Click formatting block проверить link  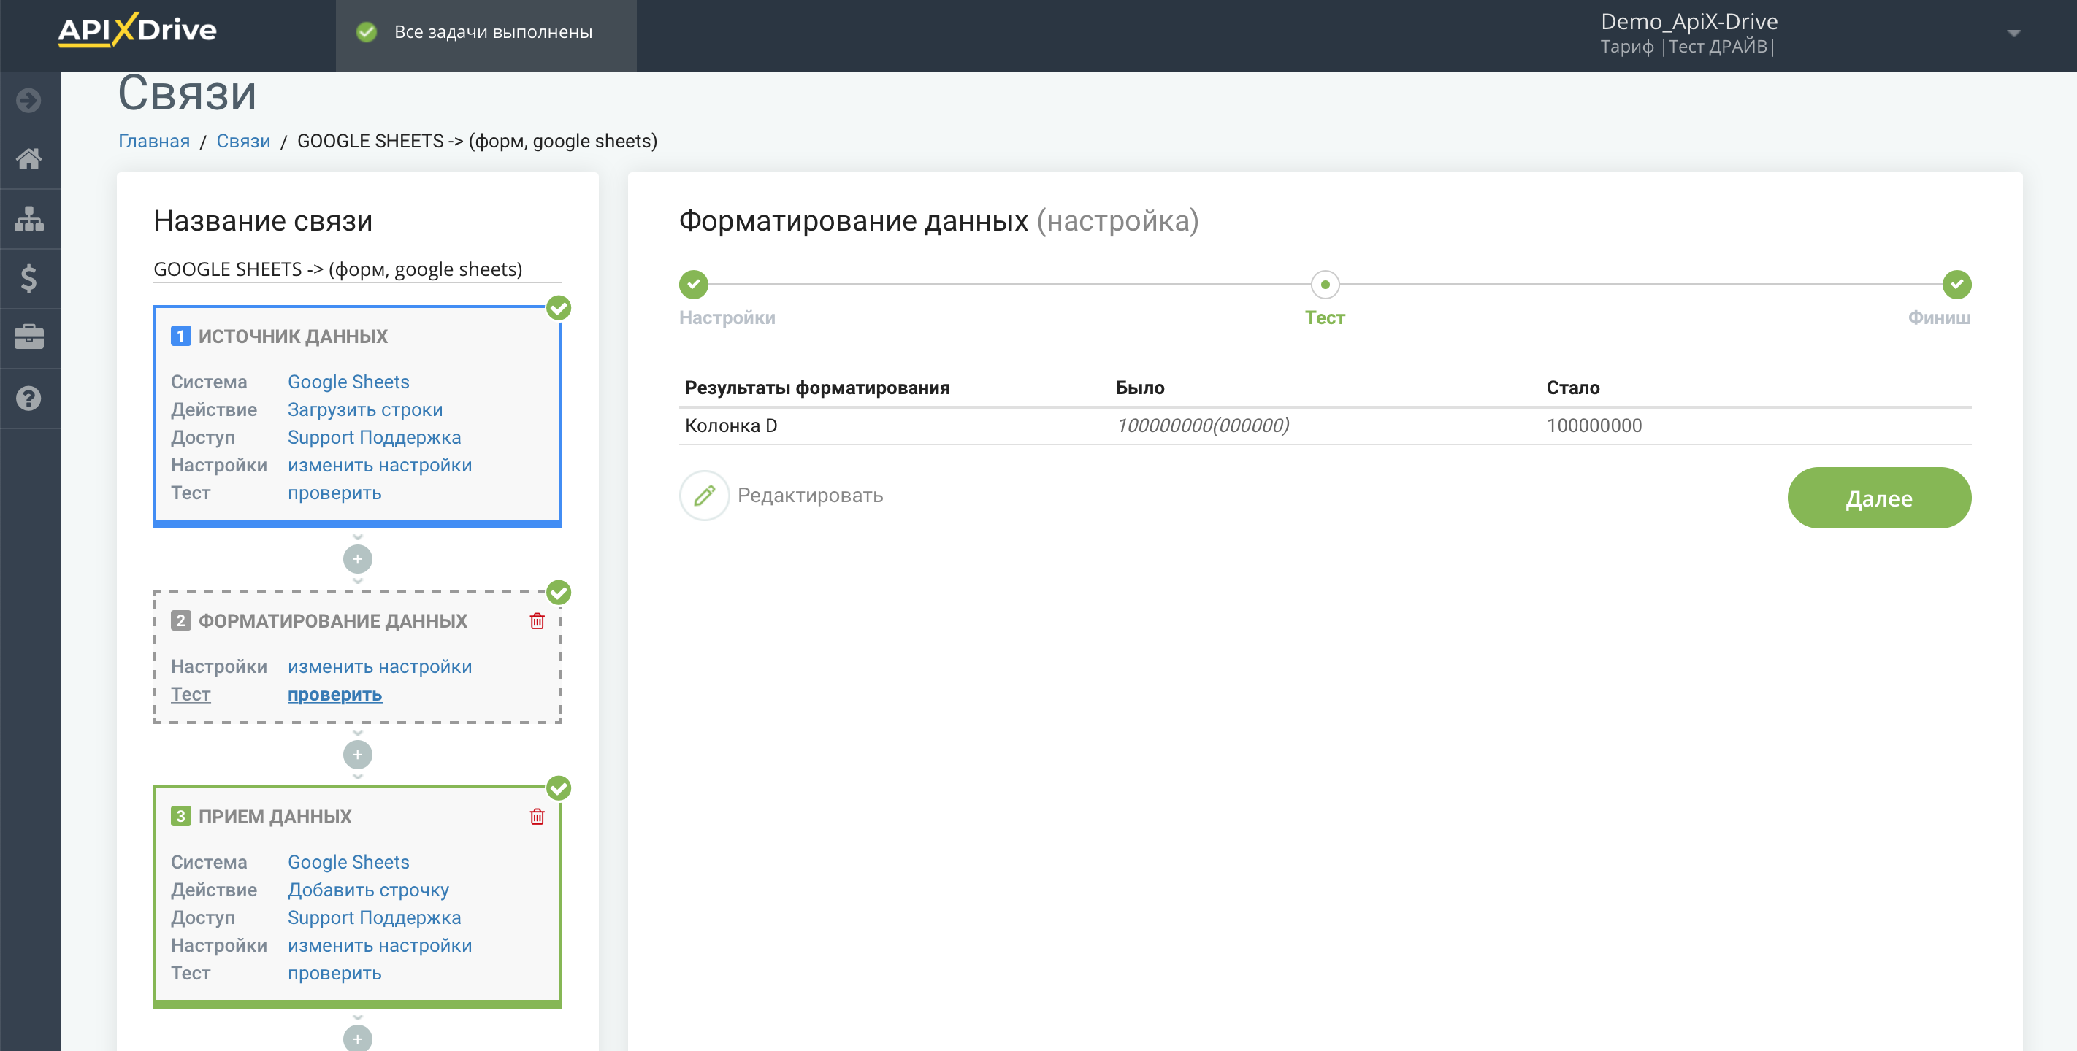tap(334, 695)
